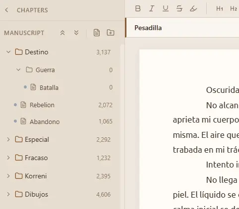Go back using Chapters arrow
This screenshot has width=239, height=209.
[6, 10]
